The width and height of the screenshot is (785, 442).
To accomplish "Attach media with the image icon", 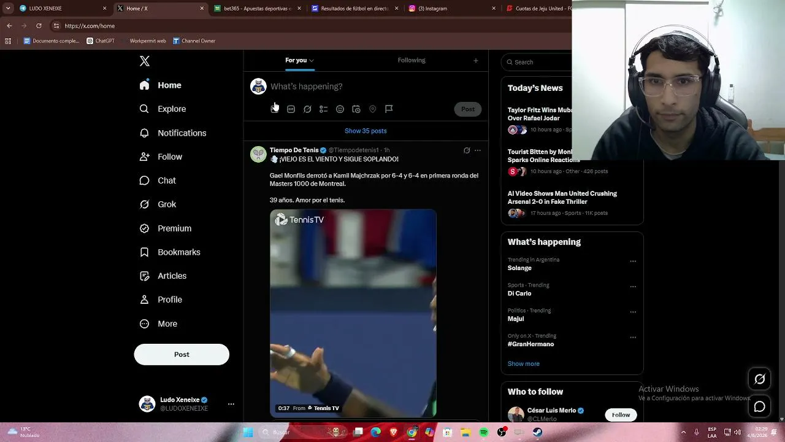I will click(x=275, y=109).
